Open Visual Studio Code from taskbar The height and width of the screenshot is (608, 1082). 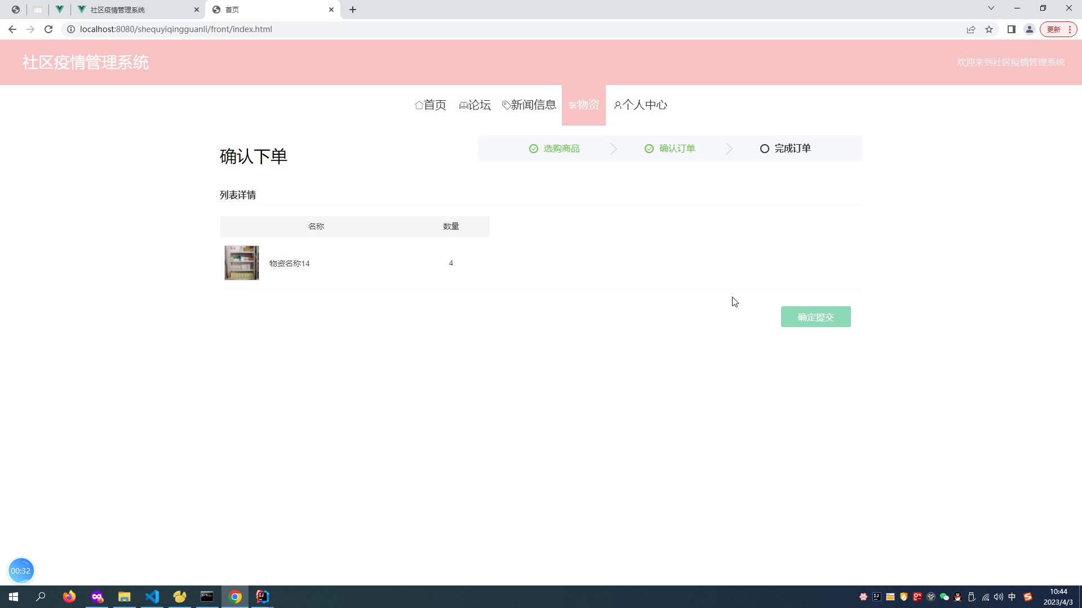pyautogui.click(x=152, y=597)
